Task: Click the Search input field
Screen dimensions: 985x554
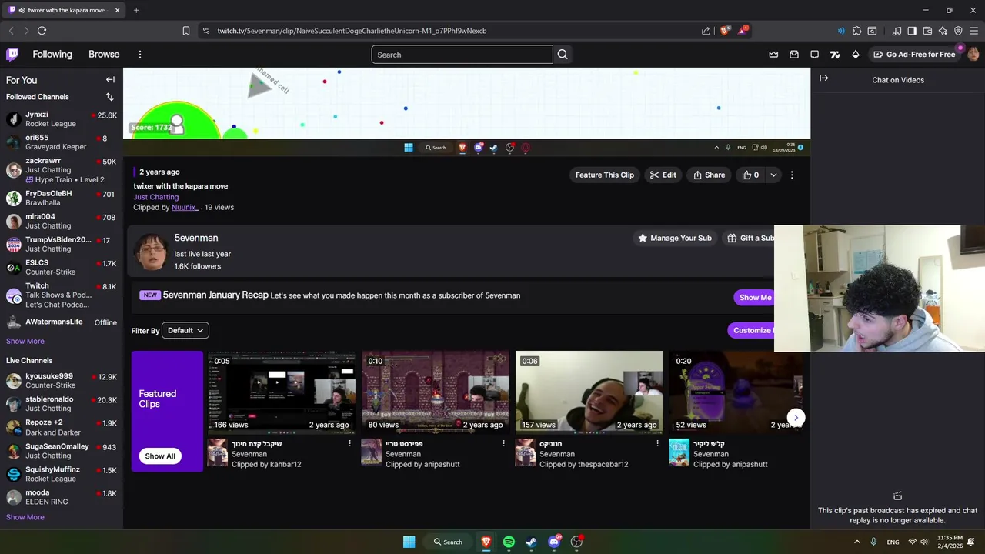Action: [462, 55]
